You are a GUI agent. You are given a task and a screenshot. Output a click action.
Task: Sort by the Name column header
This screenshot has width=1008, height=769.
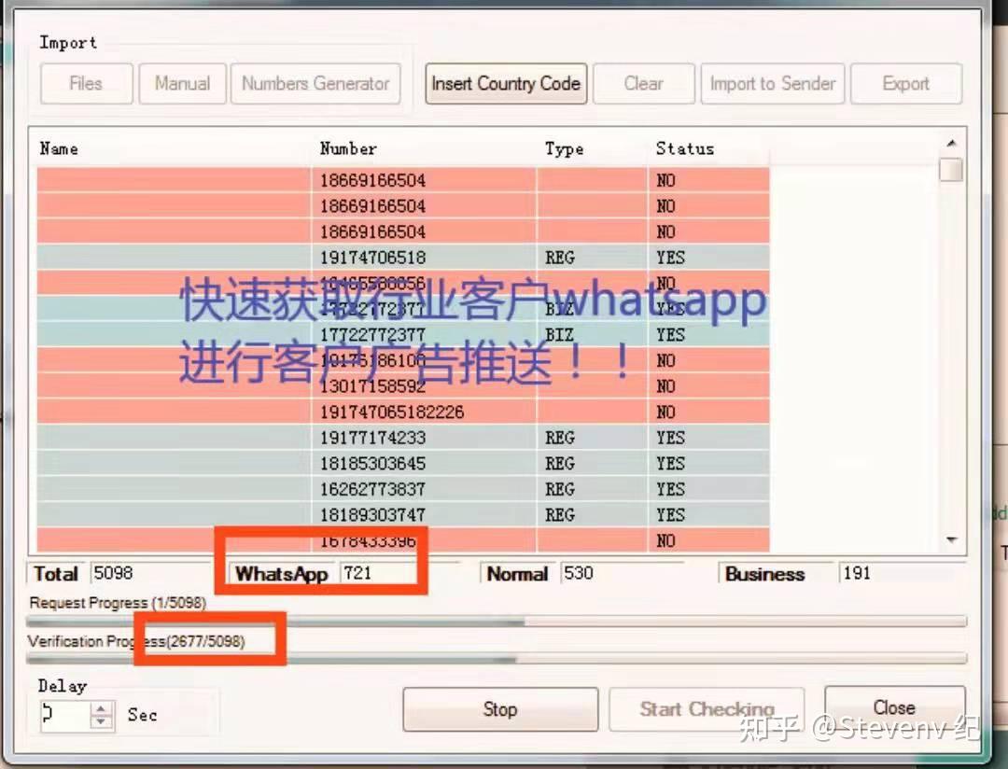tap(174, 148)
